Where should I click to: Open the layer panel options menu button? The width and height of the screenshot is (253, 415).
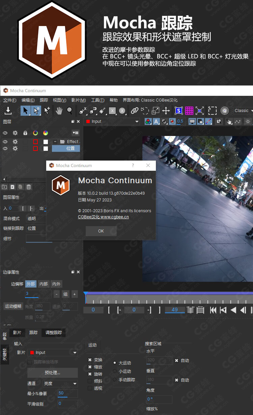click(76, 133)
